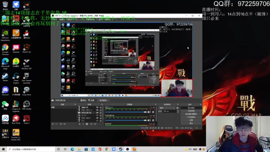
Task: Open OBS 设置 settings button
Action: click(191, 120)
